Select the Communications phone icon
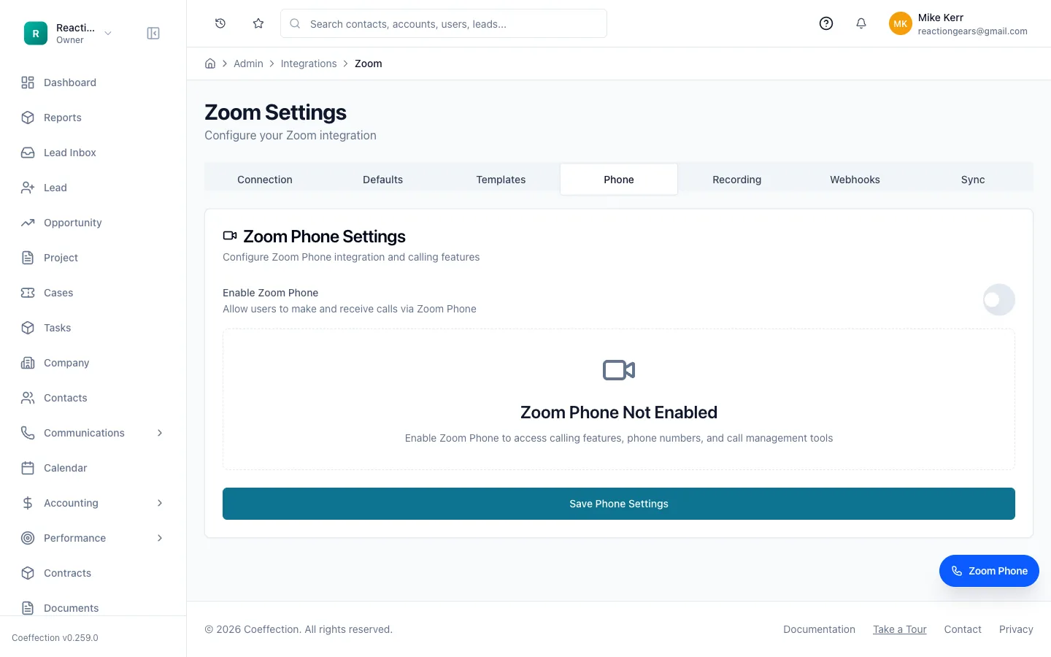 click(28, 433)
